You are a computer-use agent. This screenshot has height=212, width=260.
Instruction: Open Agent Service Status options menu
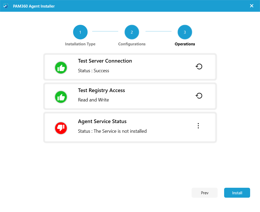tap(198, 126)
